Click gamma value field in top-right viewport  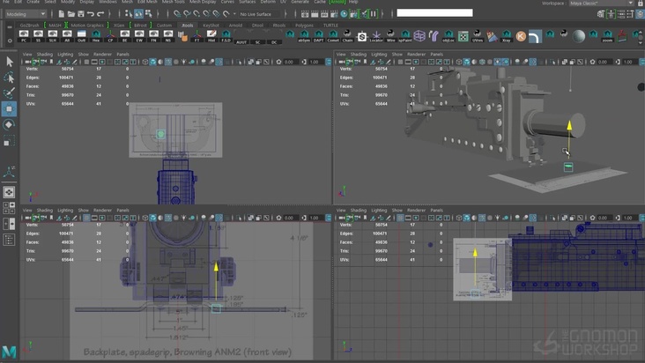pyautogui.click(x=628, y=62)
